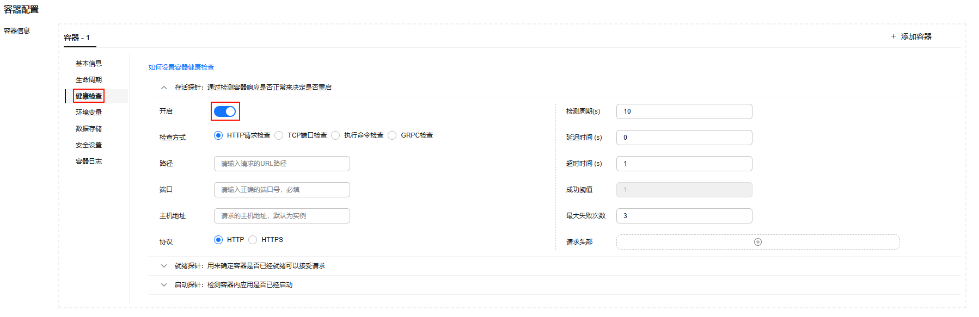
Task: Click 添加容器 to add a container
Action: click(911, 36)
